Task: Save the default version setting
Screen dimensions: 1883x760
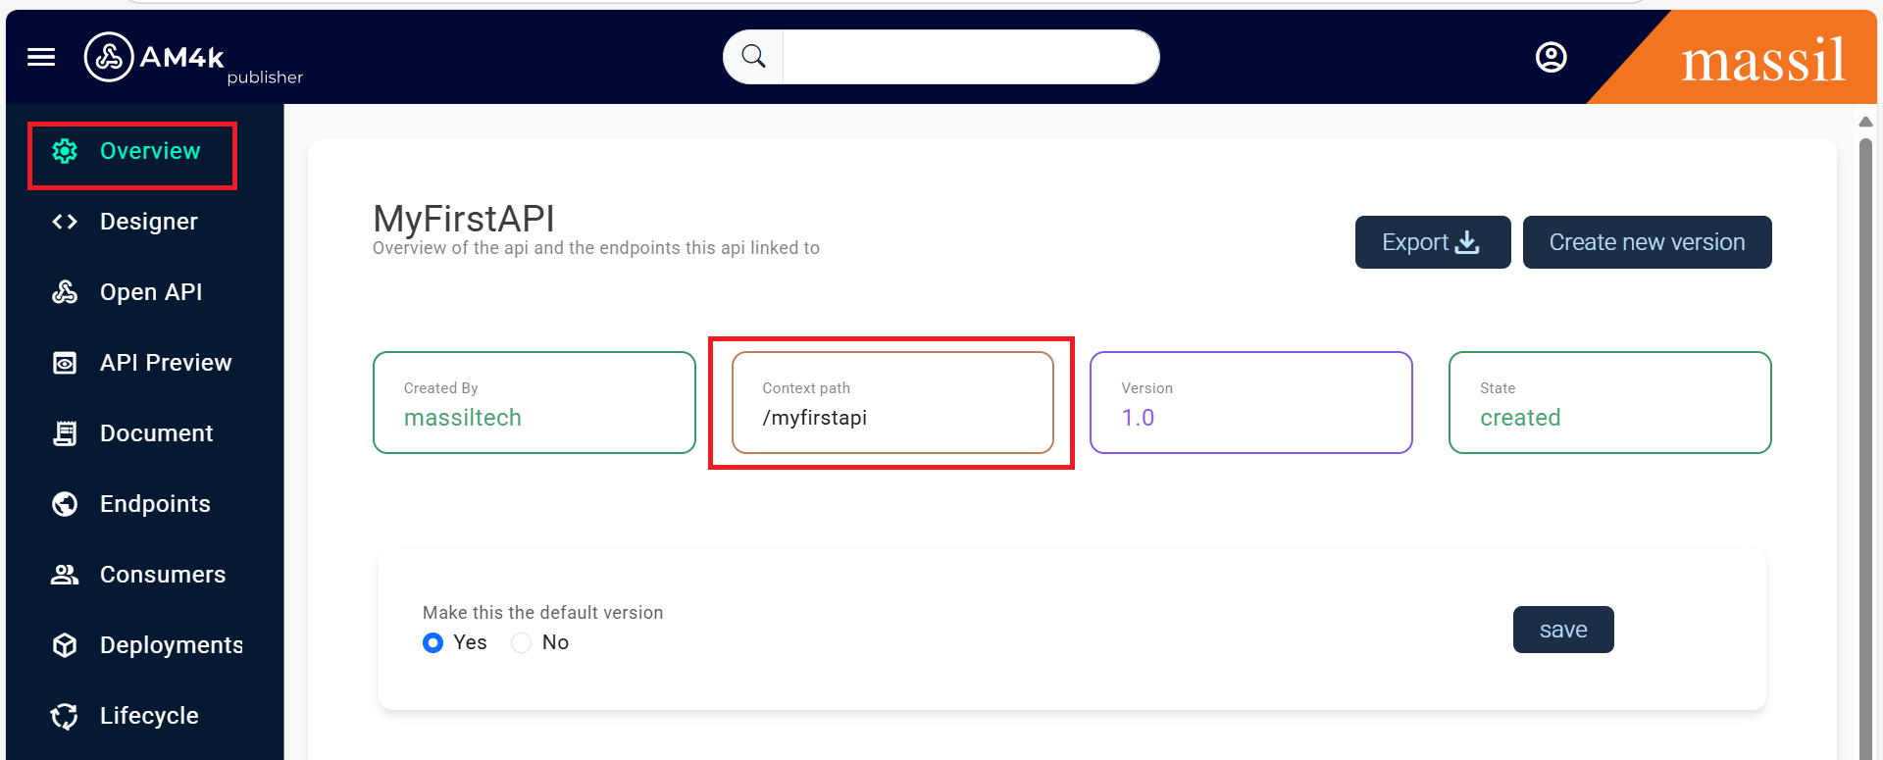Action: tap(1562, 630)
